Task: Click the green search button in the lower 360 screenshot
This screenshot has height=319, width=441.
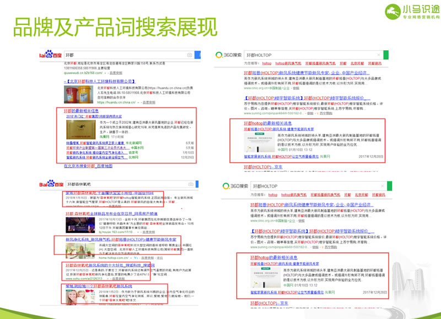Action: tap(390, 186)
